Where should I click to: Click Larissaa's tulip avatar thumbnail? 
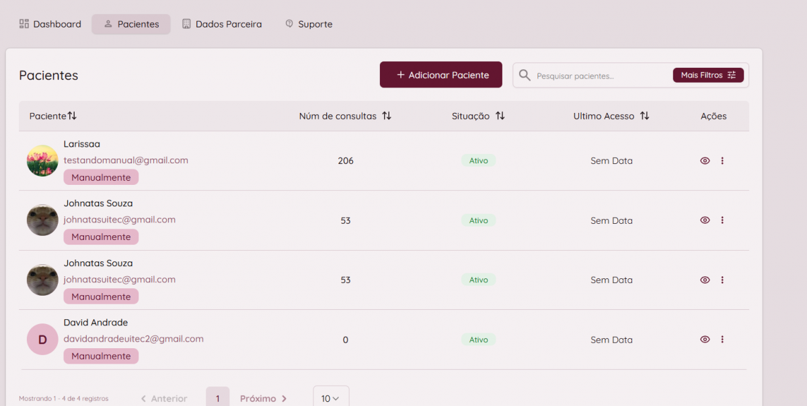[x=42, y=161]
